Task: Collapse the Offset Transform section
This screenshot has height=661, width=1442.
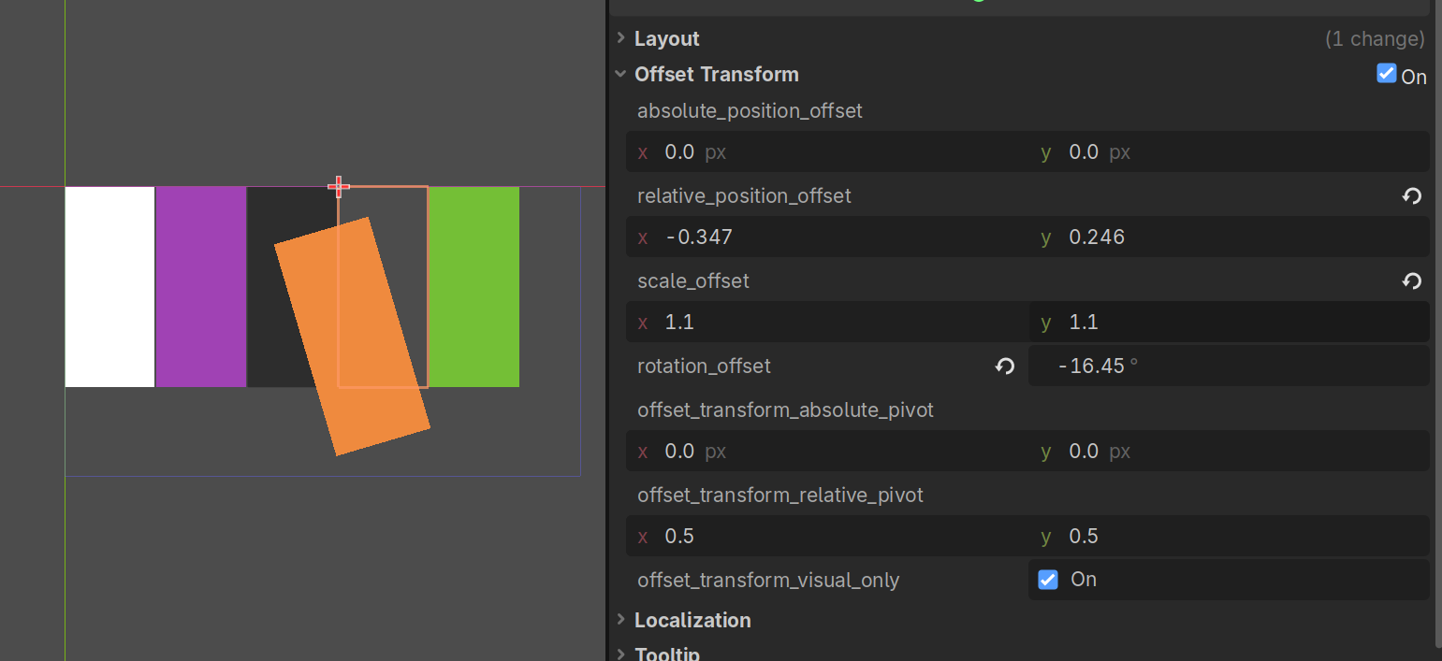Action: [620, 73]
